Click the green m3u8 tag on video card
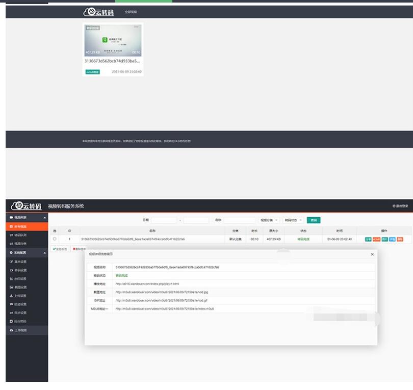 point(92,72)
